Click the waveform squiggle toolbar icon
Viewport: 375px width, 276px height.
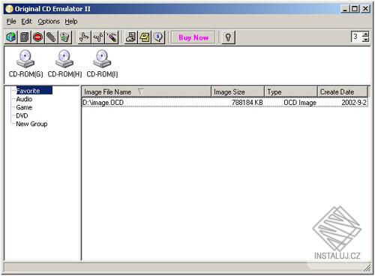click(x=98, y=37)
